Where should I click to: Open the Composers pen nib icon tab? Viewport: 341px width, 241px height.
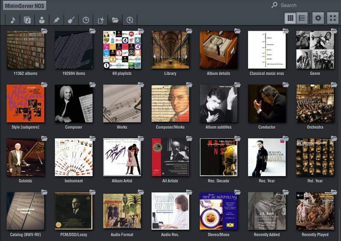tap(56, 20)
